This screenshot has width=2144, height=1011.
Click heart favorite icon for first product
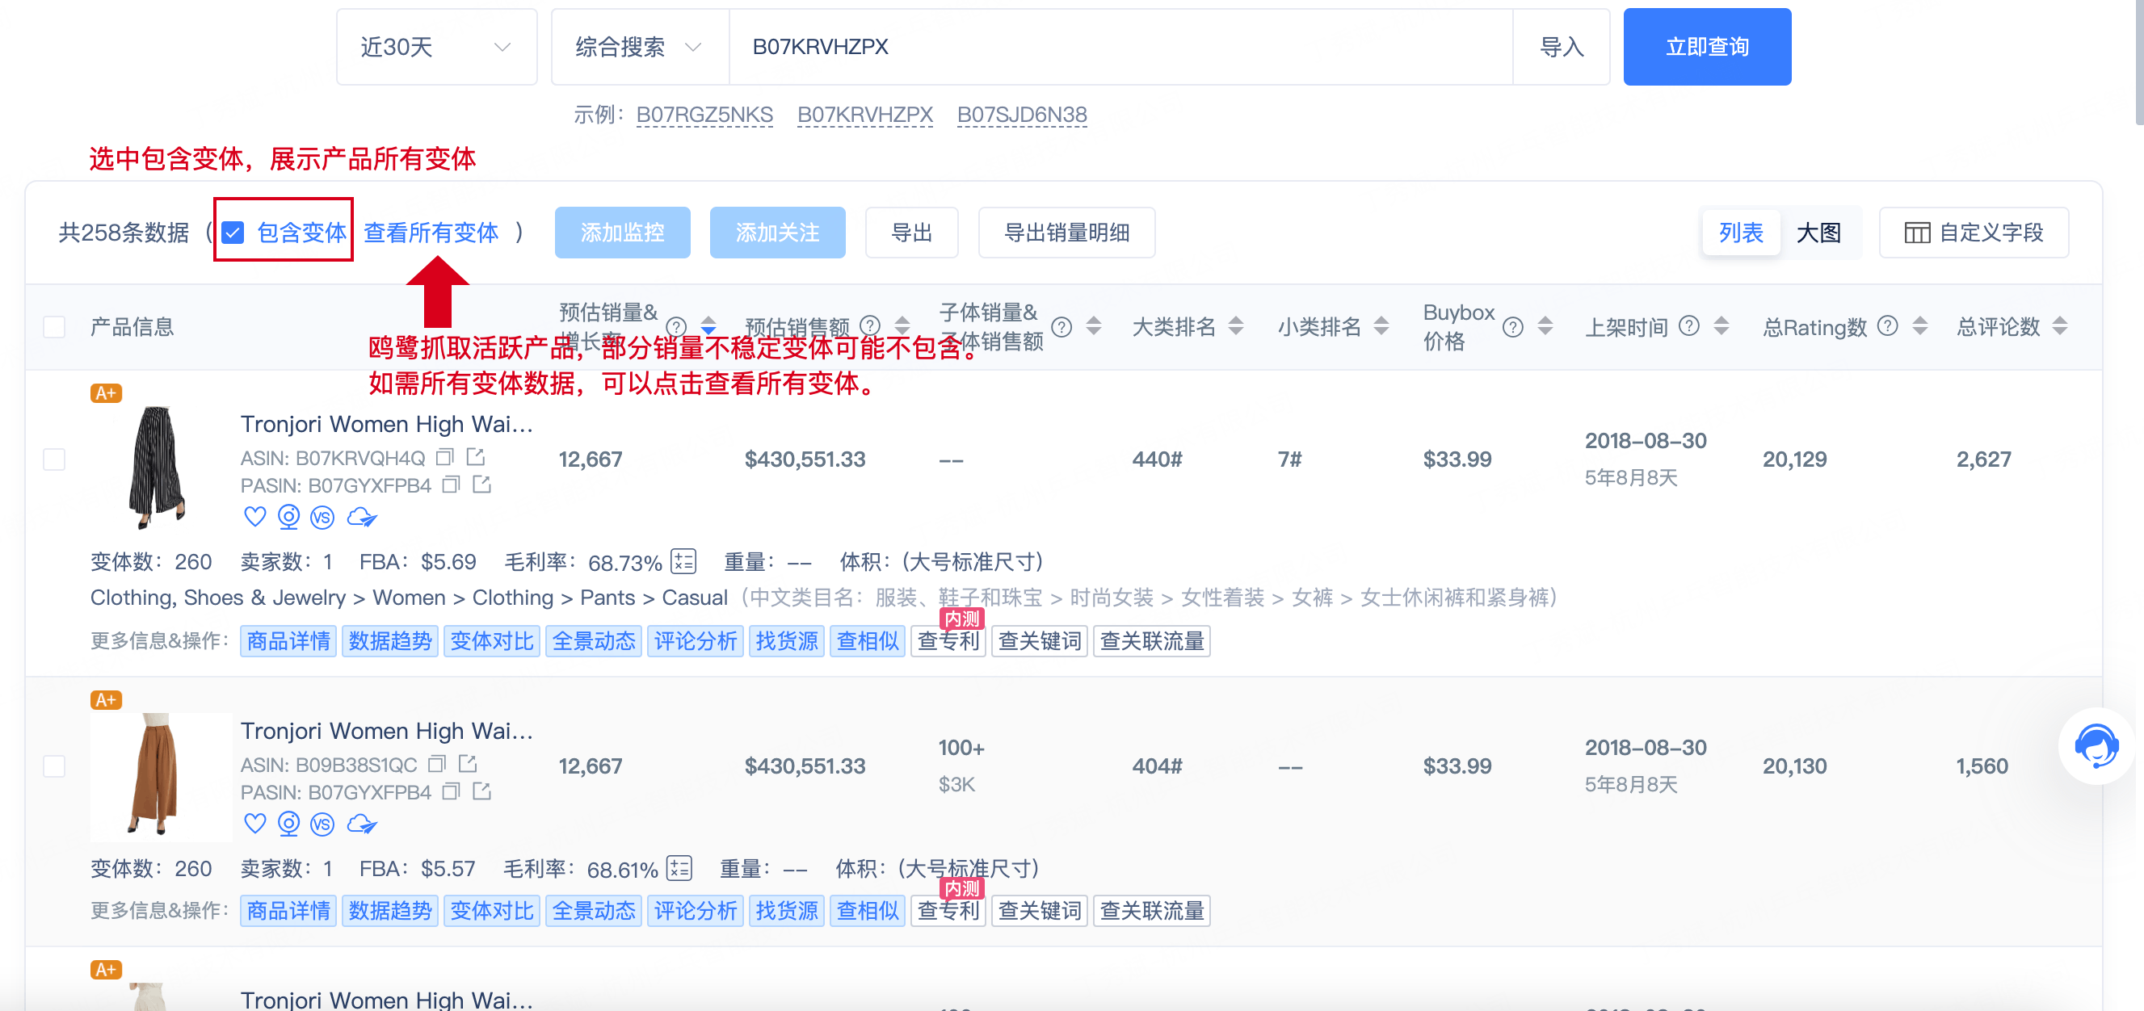254,517
